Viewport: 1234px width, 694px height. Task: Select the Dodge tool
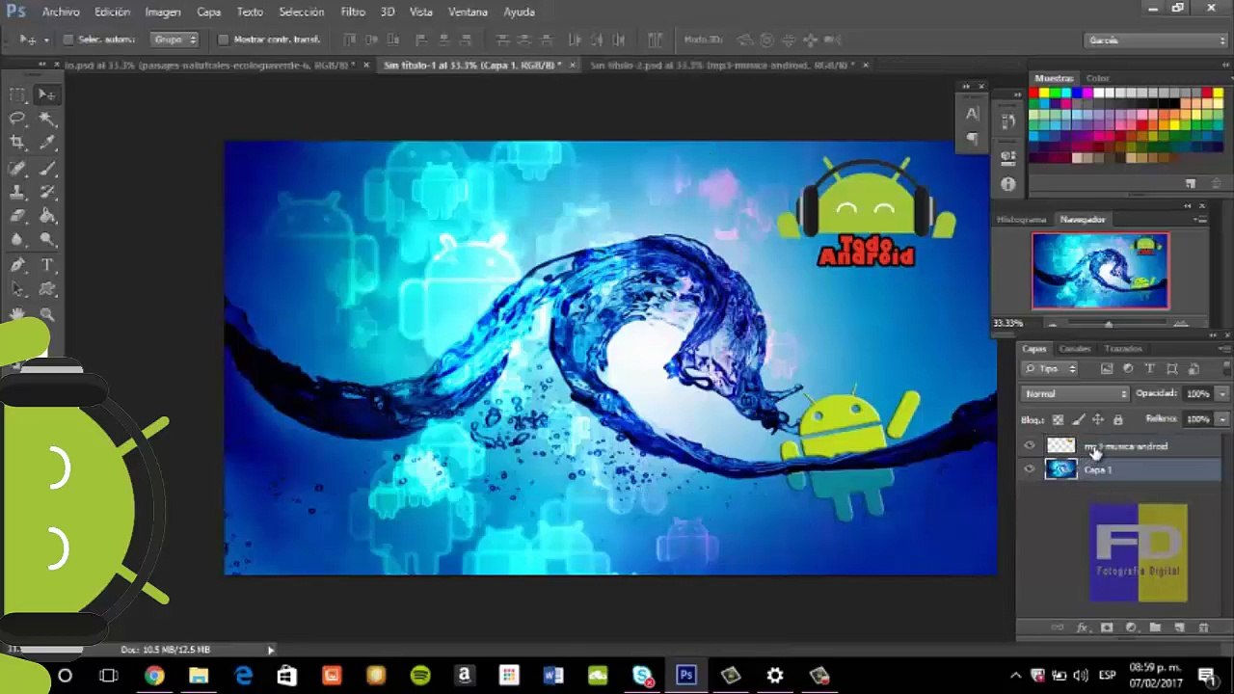click(x=46, y=240)
